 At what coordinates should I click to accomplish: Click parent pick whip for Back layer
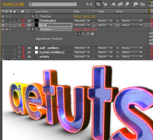click(118, 25)
